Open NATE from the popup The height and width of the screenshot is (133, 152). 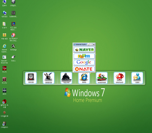[x=84, y=69]
